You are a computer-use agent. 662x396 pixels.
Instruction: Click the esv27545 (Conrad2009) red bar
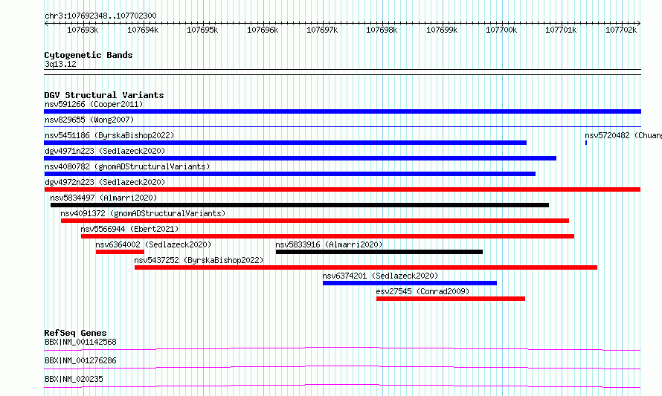(451, 299)
